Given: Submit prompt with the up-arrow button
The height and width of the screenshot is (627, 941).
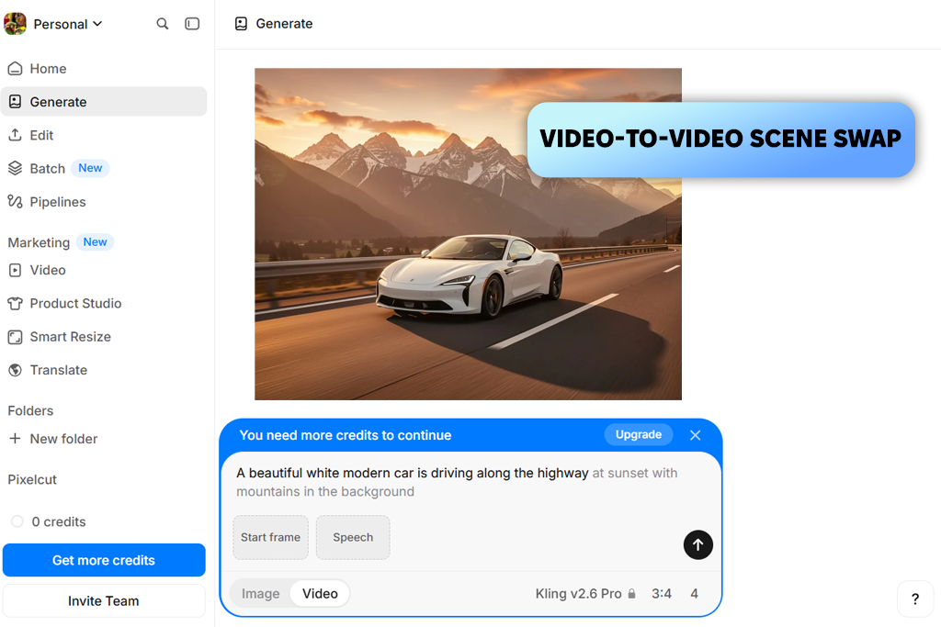Looking at the screenshot, I should pyautogui.click(x=698, y=545).
